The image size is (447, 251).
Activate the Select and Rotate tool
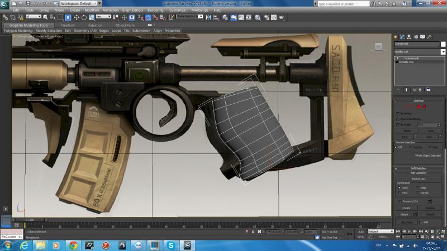click(83, 17)
